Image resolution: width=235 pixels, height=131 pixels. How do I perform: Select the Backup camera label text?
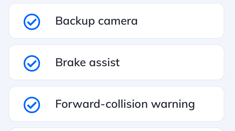[96, 21]
